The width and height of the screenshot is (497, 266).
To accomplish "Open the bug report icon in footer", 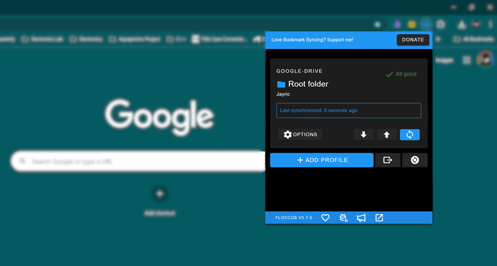I will point(343,218).
